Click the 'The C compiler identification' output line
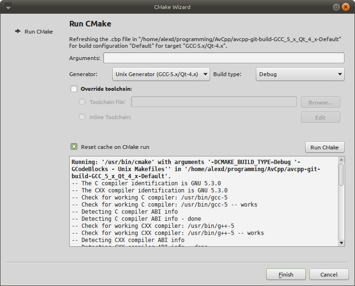The width and height of the screenshot is (355, 286). (x=146, y=183)
